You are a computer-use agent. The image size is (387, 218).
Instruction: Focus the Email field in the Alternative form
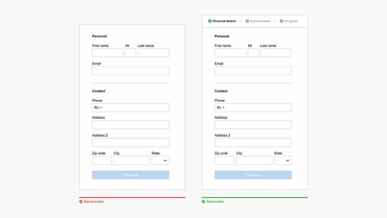(253, 71)
